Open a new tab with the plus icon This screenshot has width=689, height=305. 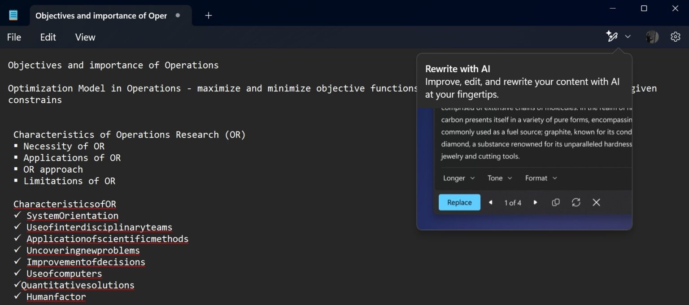click(x=208, y=15)
